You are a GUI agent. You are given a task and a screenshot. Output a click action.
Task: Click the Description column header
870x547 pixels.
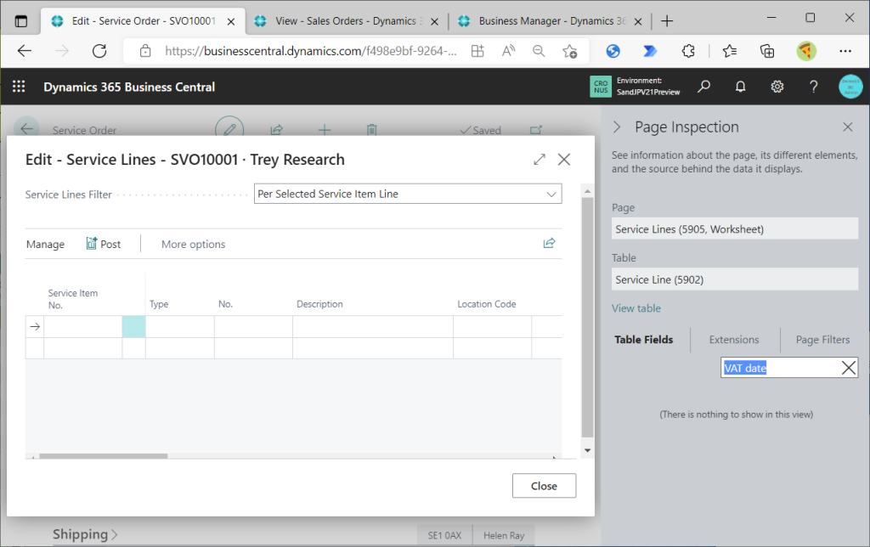[x=319, y=304]
